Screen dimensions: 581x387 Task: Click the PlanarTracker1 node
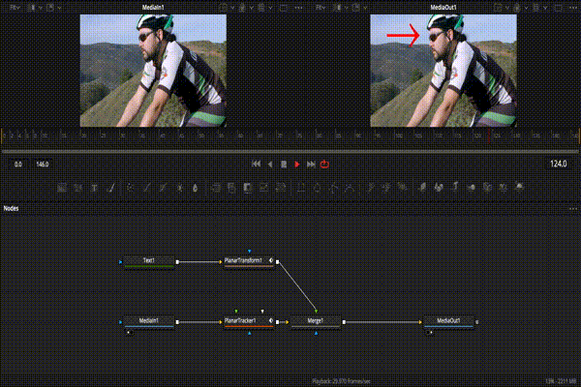click(x=244, y=320)
